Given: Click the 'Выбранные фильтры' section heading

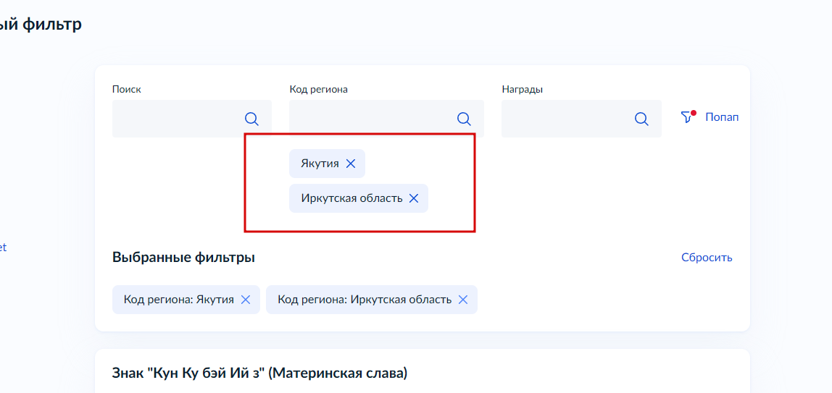Looking at the screenshot, I should (183, 258).
